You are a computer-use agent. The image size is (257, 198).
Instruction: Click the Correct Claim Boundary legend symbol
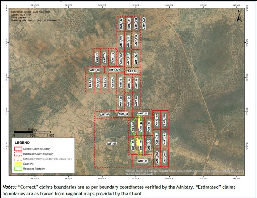tap(19, 149)
